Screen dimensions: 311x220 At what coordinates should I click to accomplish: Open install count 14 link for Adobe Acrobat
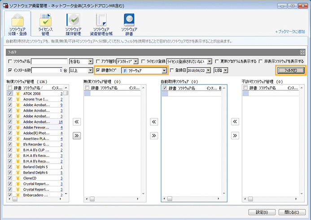click(x=61, y=122)
